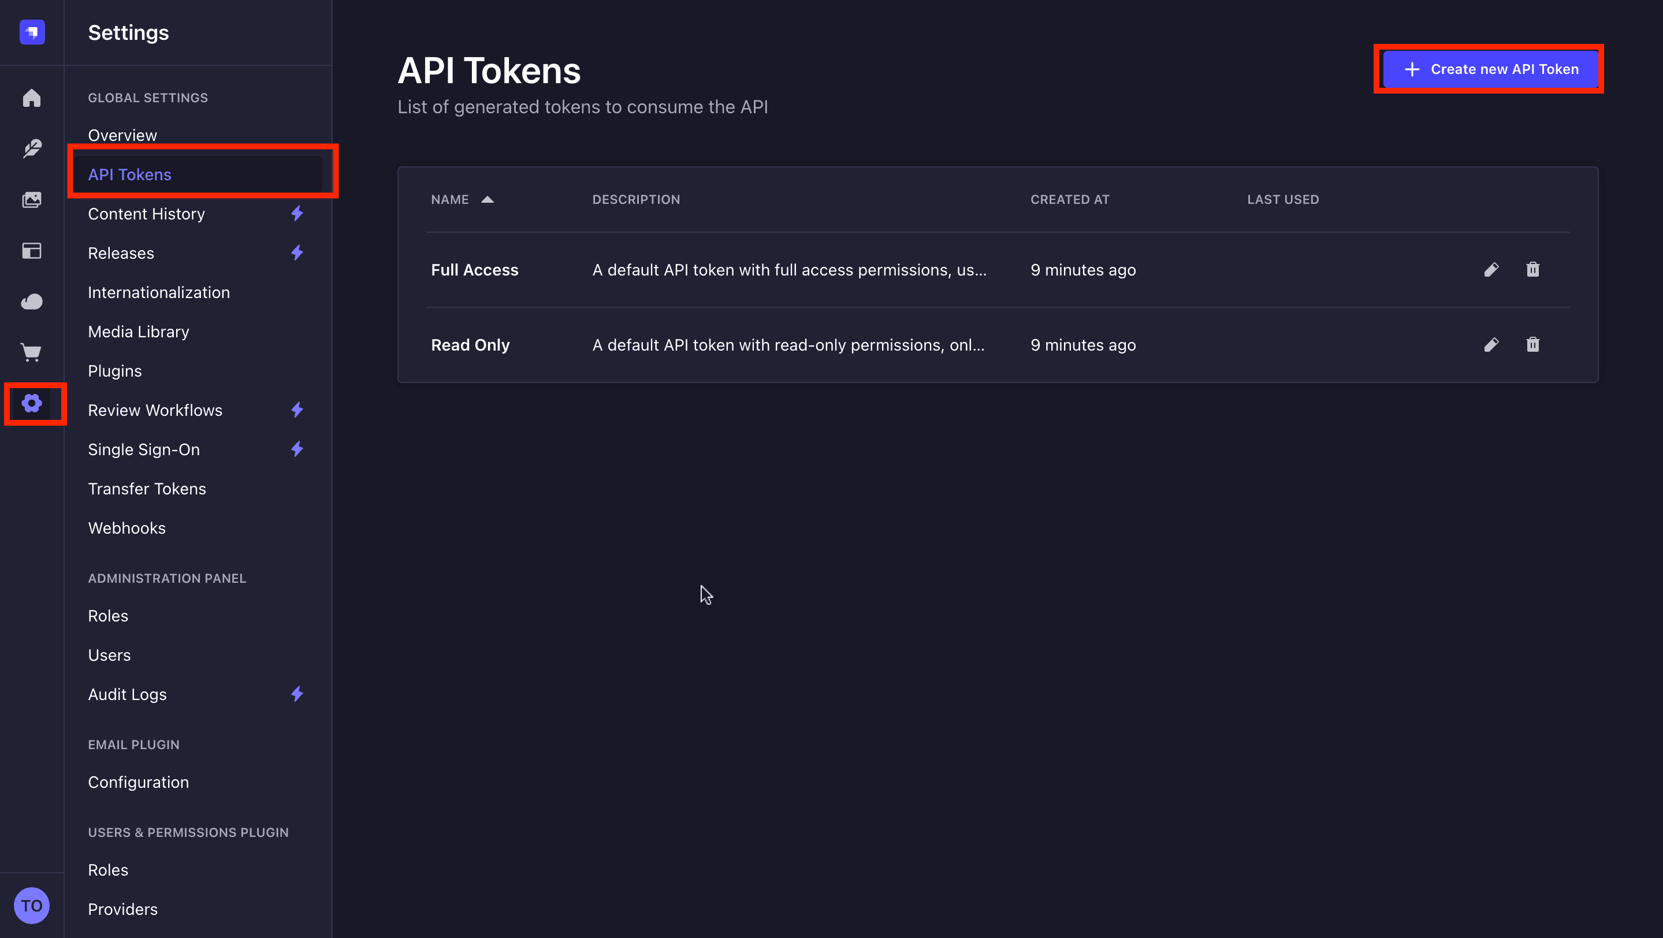
Task: Click Full Access '9 minutes ago' cell
Action: pos(1082,270)
